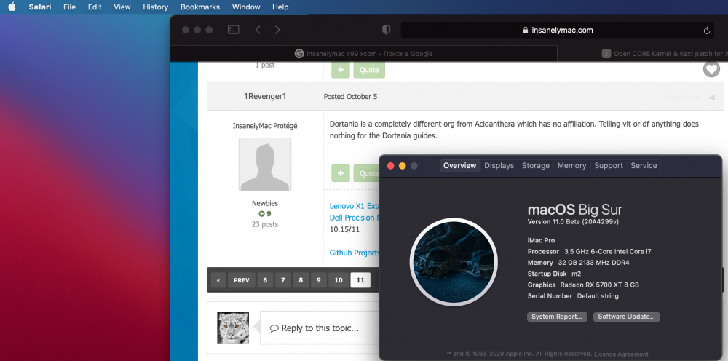This screenshot has height=361, width=728.
Task: Click the Posted October 5 timestamp
Action: point(351,97)
